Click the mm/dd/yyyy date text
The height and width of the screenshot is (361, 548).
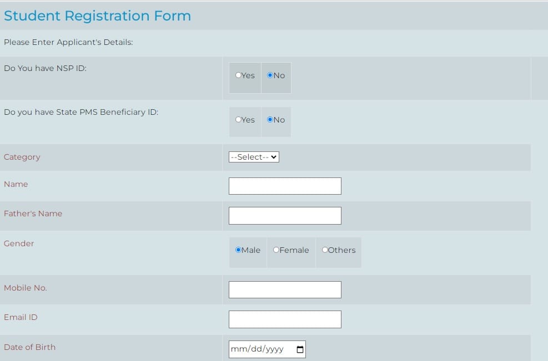pos(258,349)
